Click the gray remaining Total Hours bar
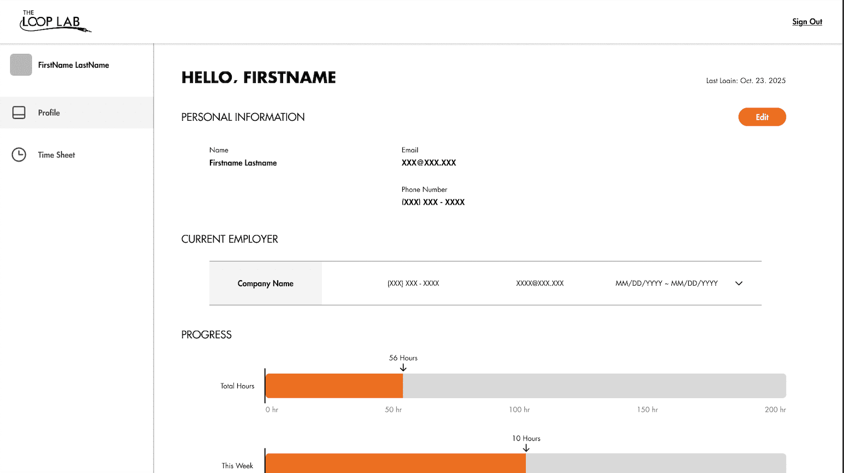The width and height of the screenshot is (844, 473). coord(594,386)
